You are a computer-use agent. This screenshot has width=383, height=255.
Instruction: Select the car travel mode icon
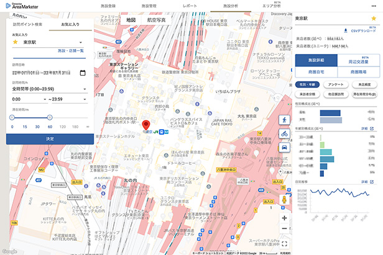(284, 147)
